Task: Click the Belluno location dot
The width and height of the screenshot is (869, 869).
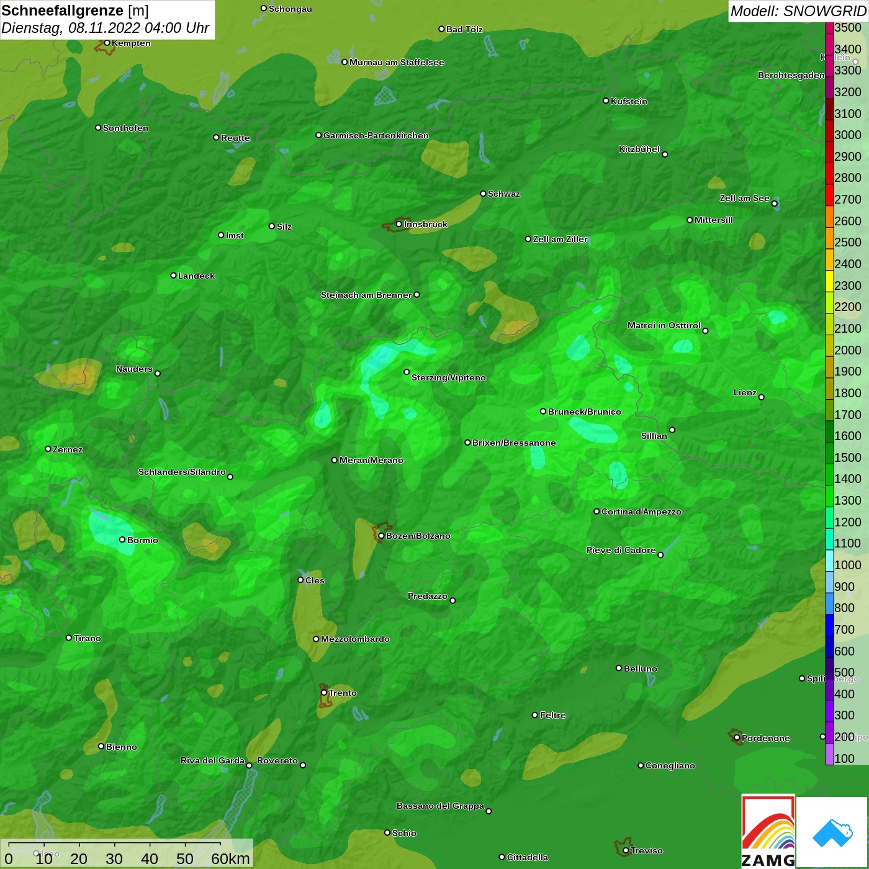Action: coord(619,668)
